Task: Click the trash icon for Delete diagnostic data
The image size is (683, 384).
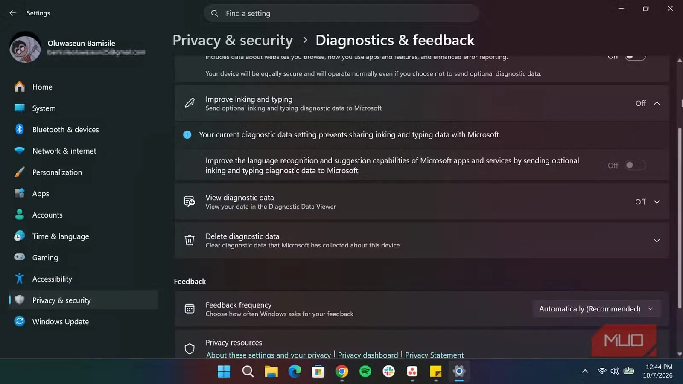Action: 190,240
